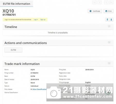Select the 017906701 number under XQ10 title
The height and width of the screenshot is (104, 116).
[x=9, y=15]
